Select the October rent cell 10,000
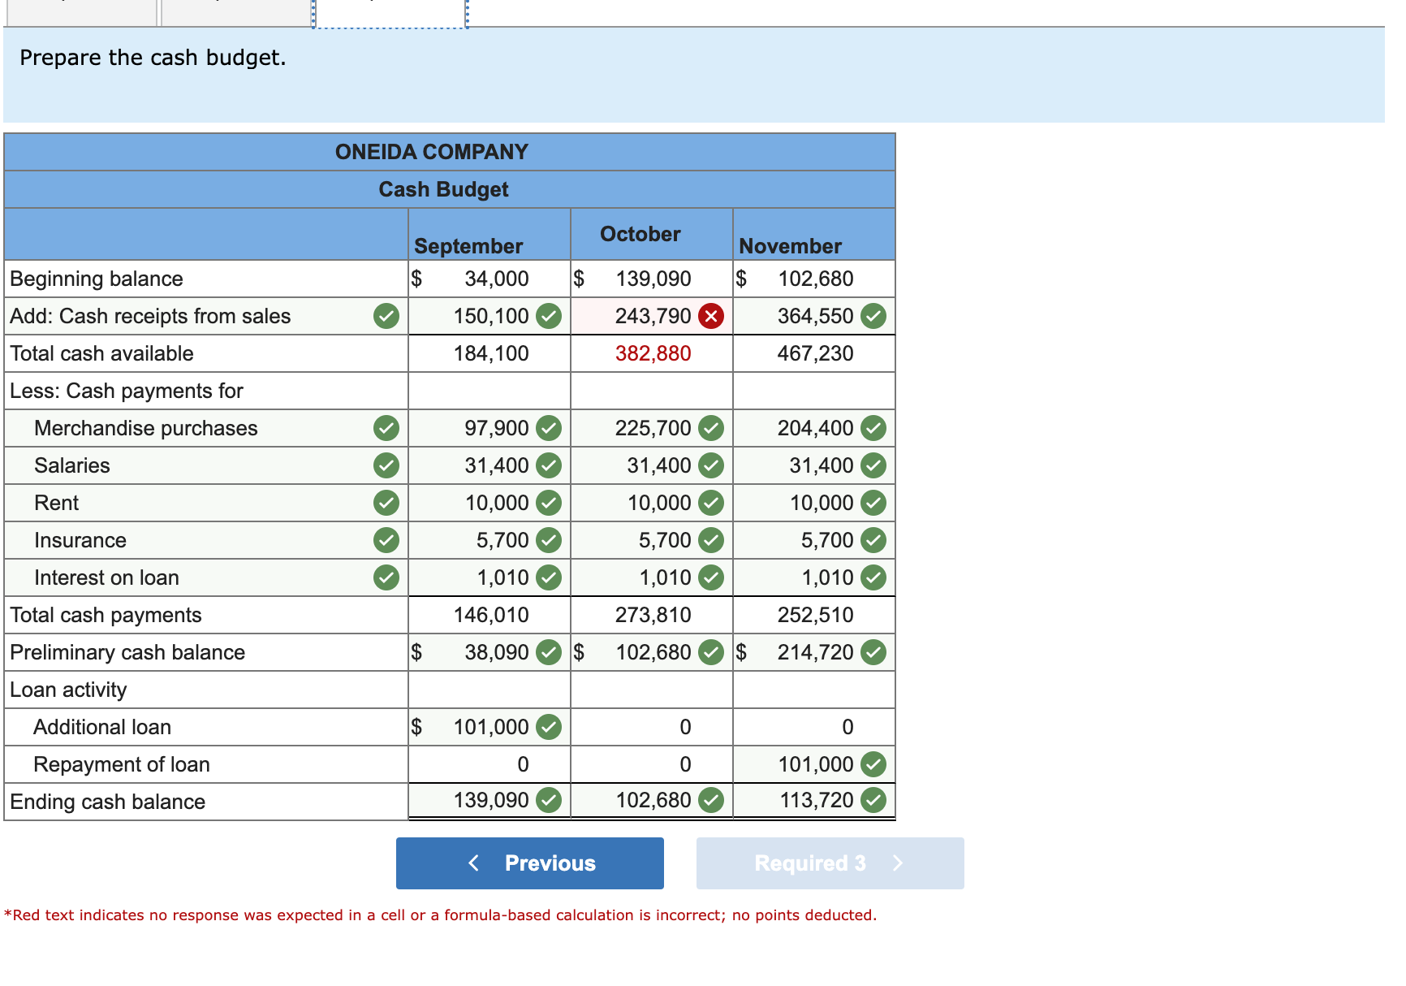1406x986 pixels. pos(652,503)
